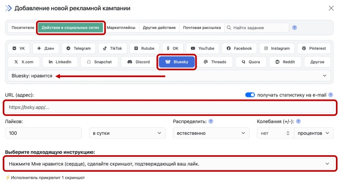Toggle получать статистику на e-mail switch
Image resolution: width=340 pixels, height=185 pixels.
[250, 95]
